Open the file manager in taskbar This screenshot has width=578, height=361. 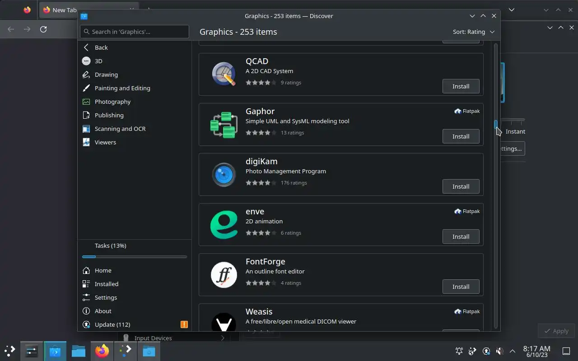79,351
